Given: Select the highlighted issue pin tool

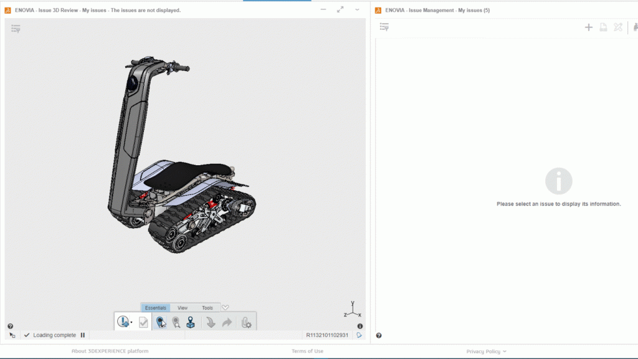Looking at the screenshot, I should (x=161, y=322).
